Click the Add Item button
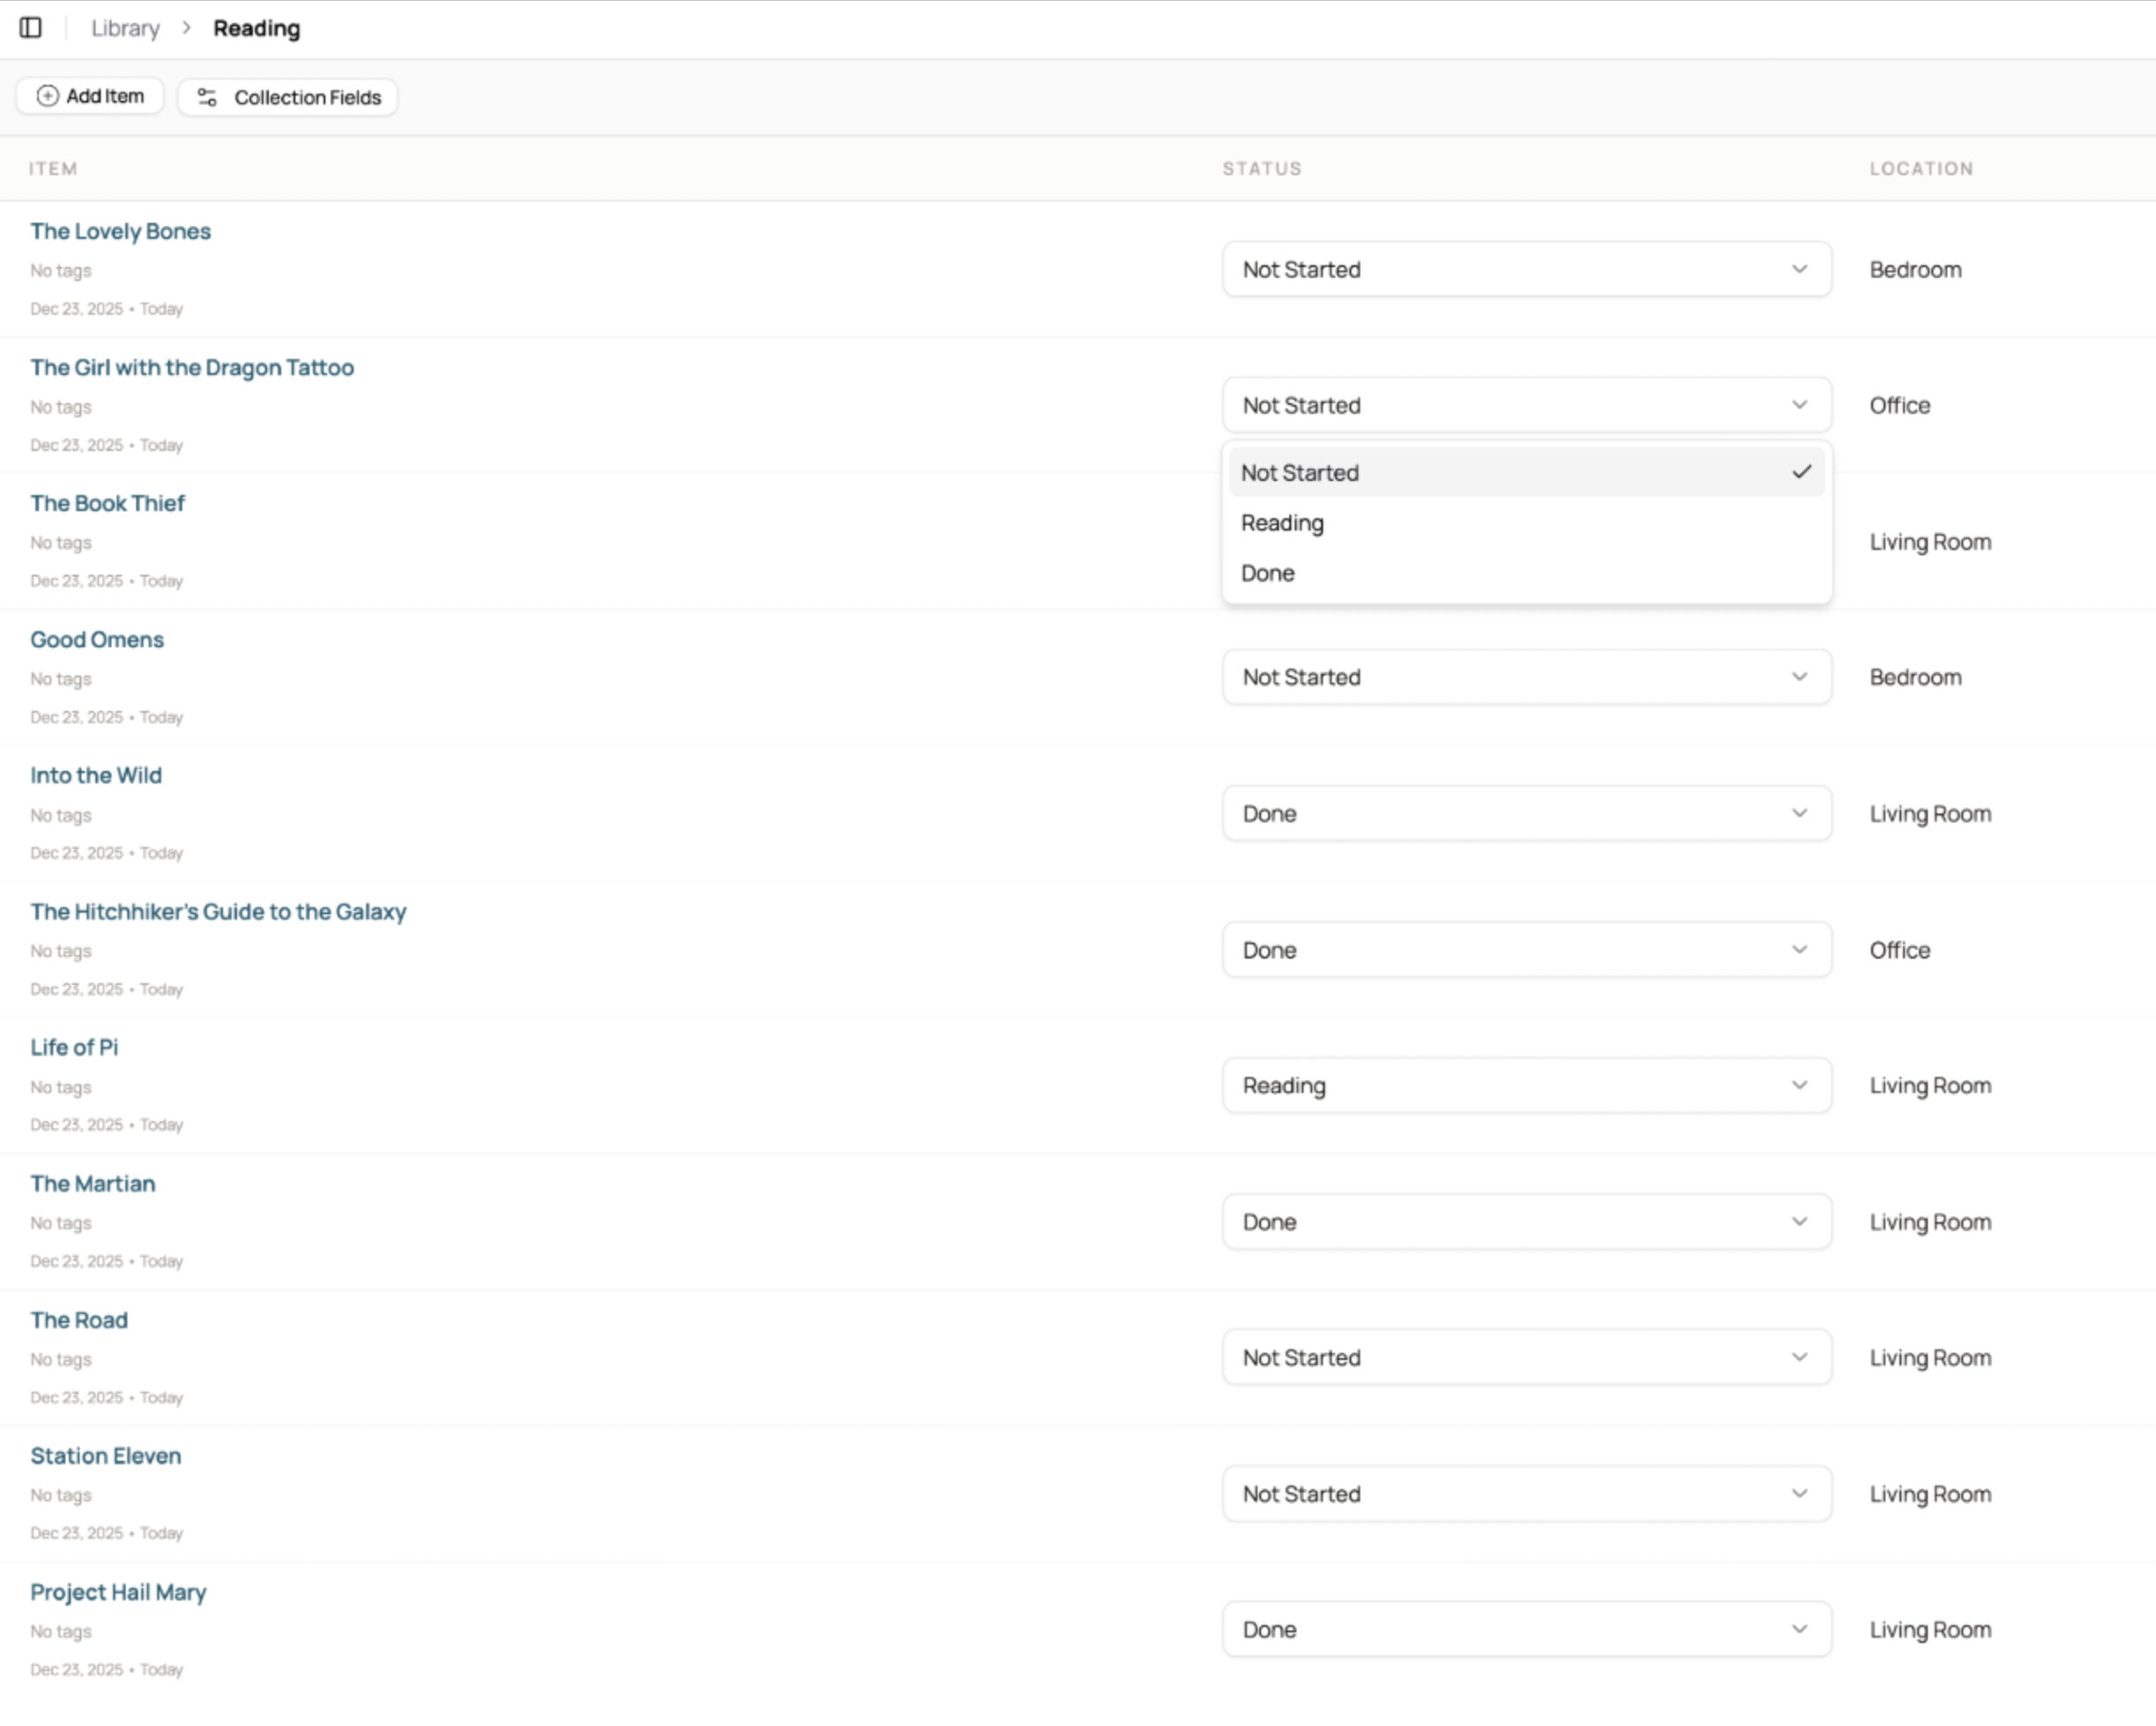This screenshot has height=1726, width=2156. pos(89,96)
